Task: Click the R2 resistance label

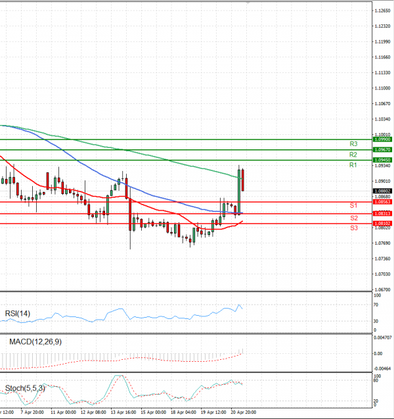Action: pos(353,155)
